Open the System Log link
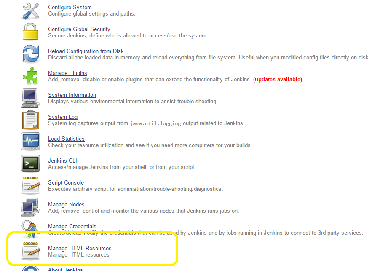This screenshot has width=380, height=273. pyautogui.click(x=63, y=117)
